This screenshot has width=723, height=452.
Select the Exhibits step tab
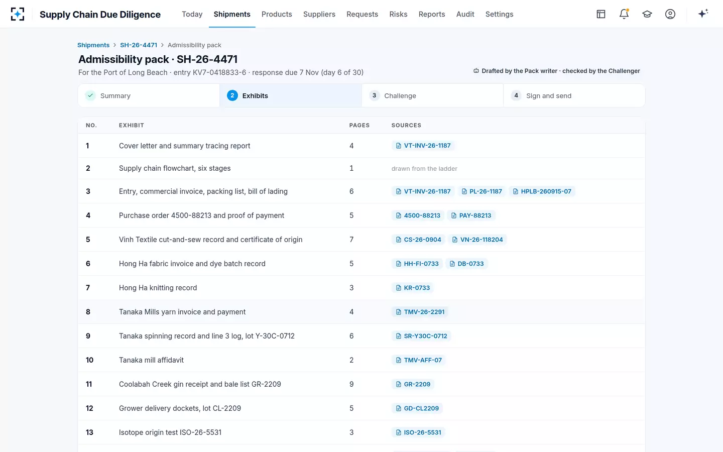291,95
